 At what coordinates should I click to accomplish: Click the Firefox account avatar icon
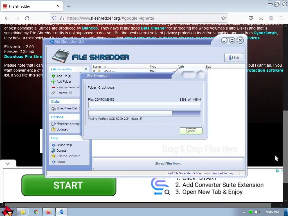[x=271, y=18]
